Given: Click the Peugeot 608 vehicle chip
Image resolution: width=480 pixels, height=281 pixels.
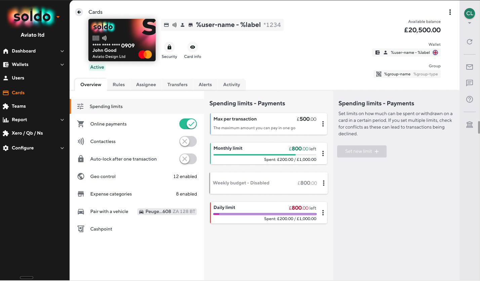Looking at the screenshot, I should (x=167, y=212).
